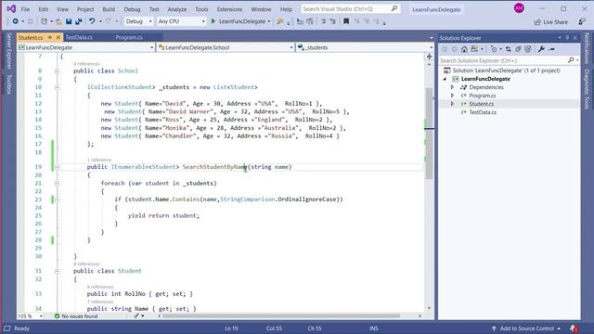Viewport: 594px width, 334px height.
Task: Click the Search Visual Studio input box
Action: tap(350, 8)
